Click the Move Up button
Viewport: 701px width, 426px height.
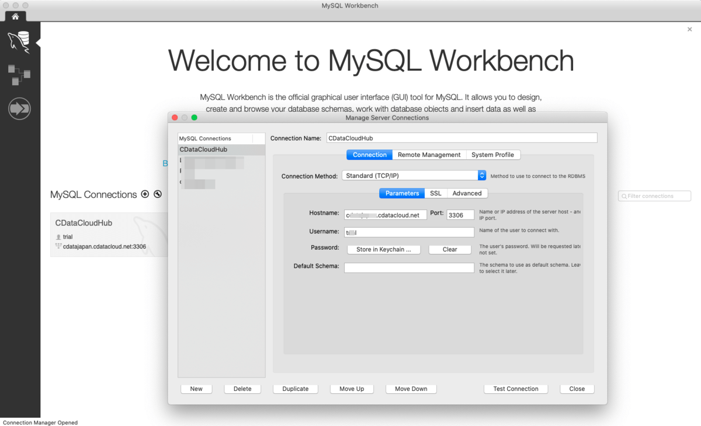pos(352,389)
